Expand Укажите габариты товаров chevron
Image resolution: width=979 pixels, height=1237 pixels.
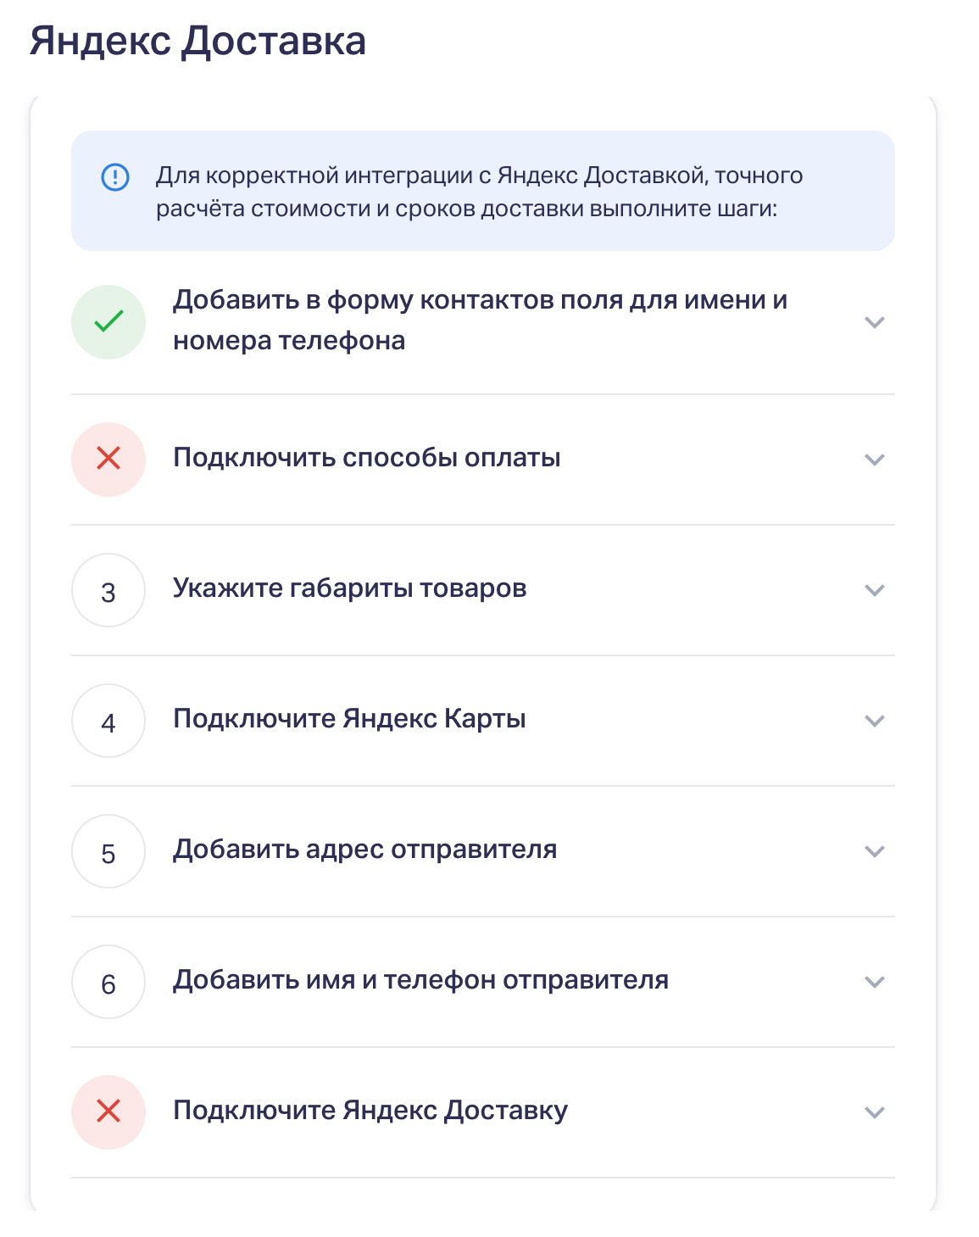874,590
